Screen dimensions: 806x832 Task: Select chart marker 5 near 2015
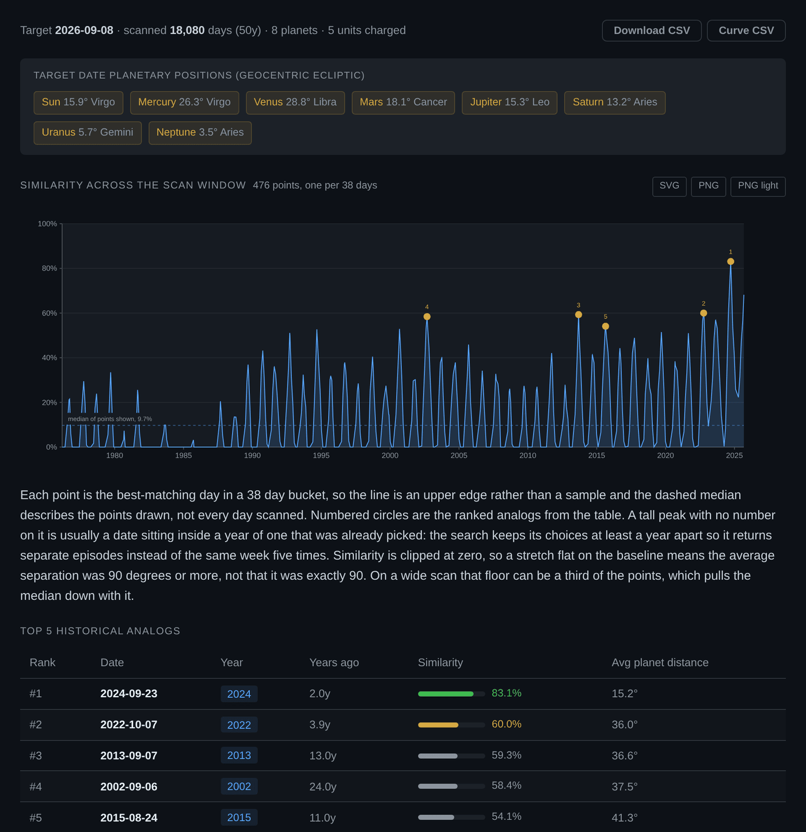pos(606,326)
